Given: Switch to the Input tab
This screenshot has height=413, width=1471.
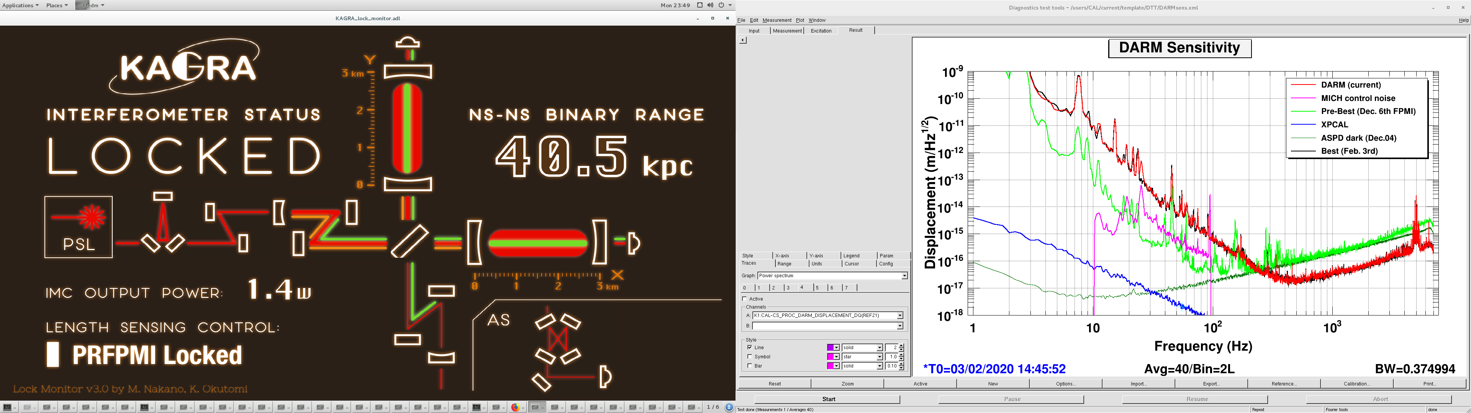Looking at the screenshot, I should (x=754, y=31).
